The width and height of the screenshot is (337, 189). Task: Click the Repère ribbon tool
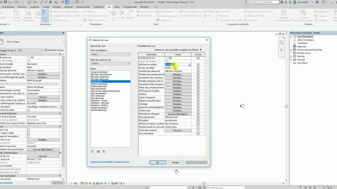pyautogui.click(x=130, y=15)
